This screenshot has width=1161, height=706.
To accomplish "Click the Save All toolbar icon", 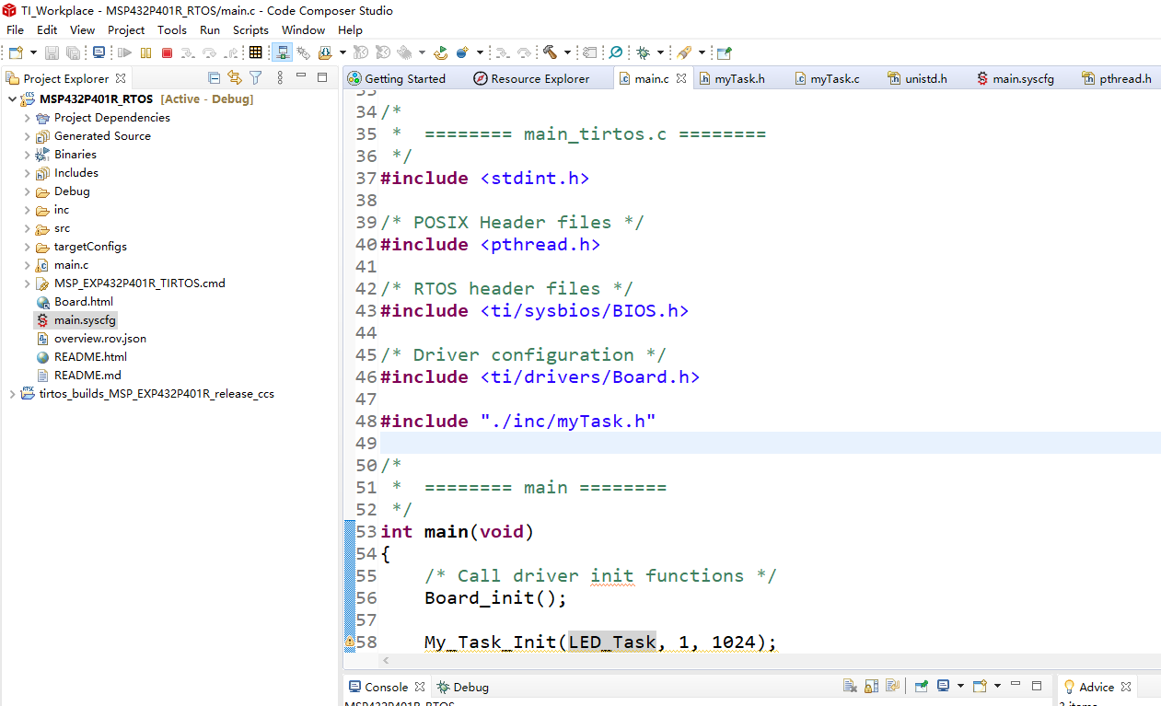I will [x=73, y=52].
